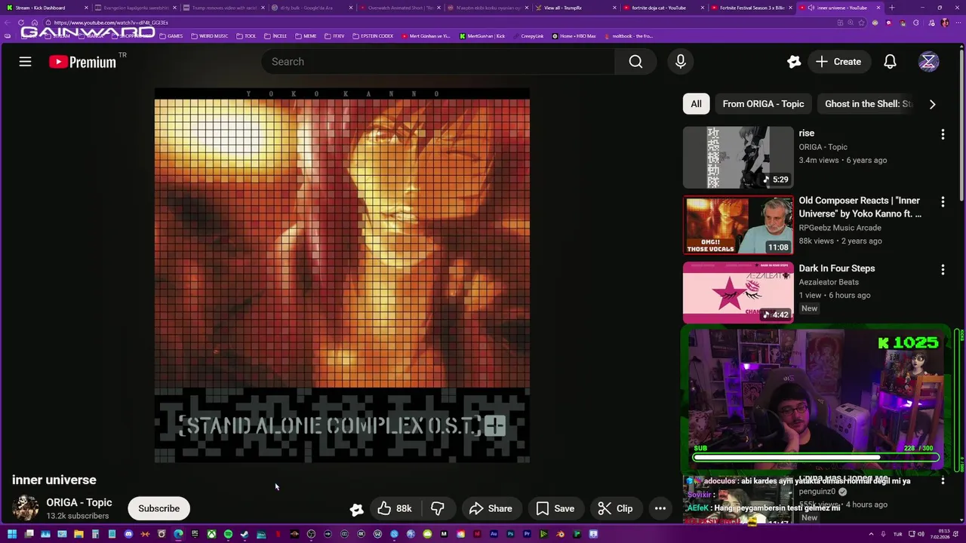The height and width of the screenshot is (543, 966).
Task: Open 'Dark In Four Steps' video thumbnail
Action: [738, 293]
